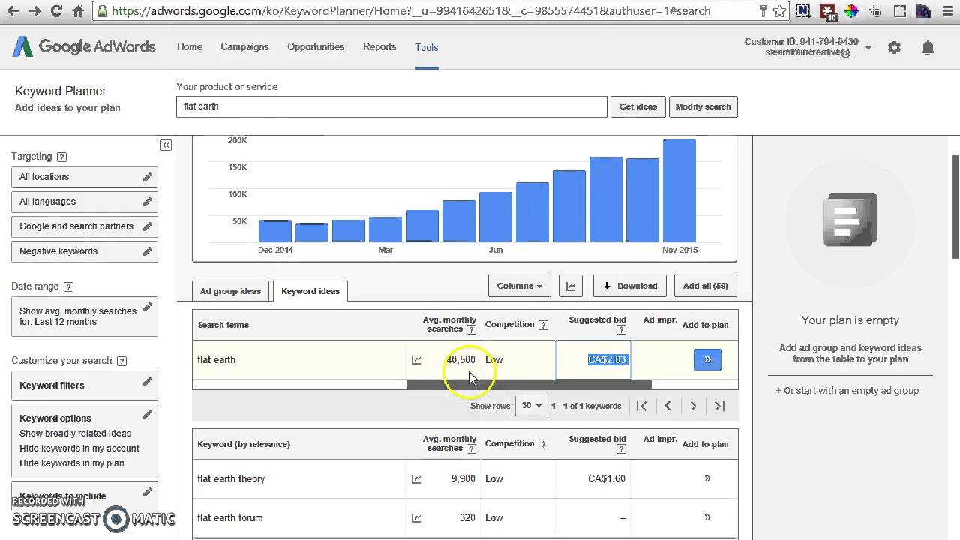
Task: Open the browser Home icon
Action: coord(79,11)
